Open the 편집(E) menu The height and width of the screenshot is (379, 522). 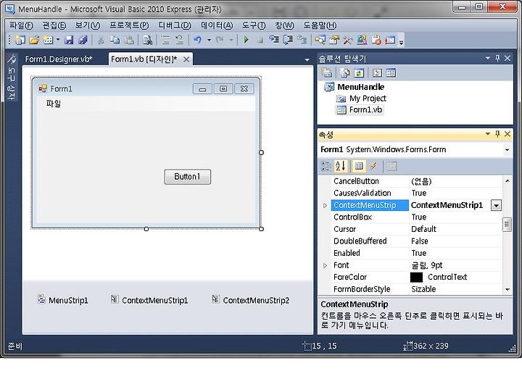coord(54,25)
